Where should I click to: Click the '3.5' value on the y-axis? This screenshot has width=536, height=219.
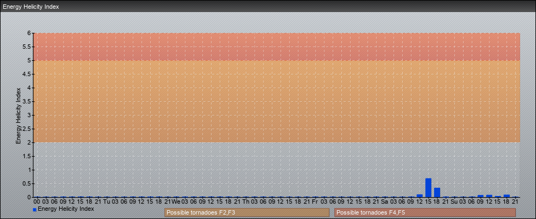coord(27,101)
